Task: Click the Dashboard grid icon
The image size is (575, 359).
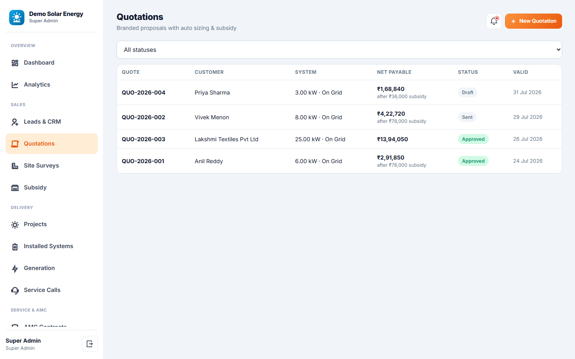Action: click(15, 63)
